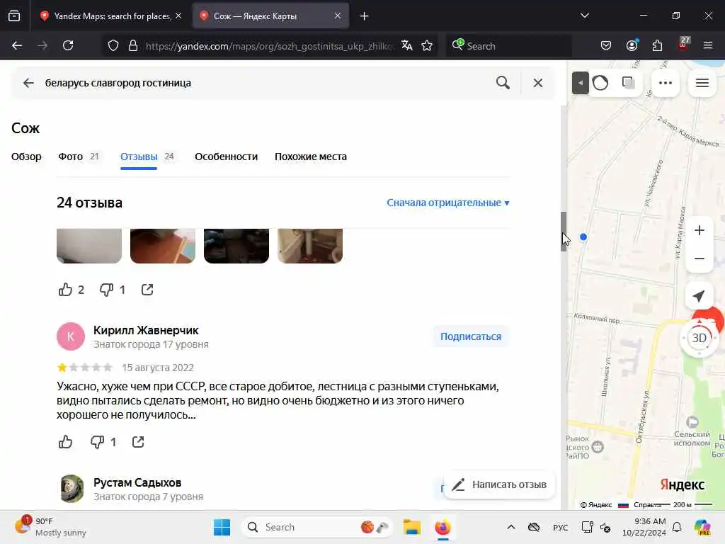Screen dimensions: 725x544
Task: Open File Explorer from the taskbar
Action: (411, 527)
